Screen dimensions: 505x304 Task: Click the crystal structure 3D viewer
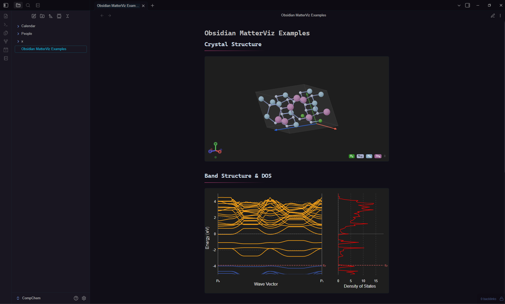297,109
